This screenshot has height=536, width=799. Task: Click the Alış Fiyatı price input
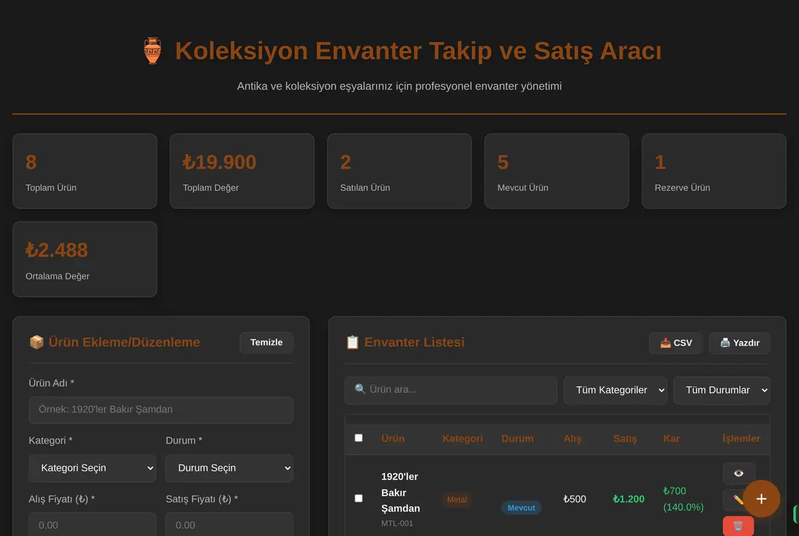93,525
